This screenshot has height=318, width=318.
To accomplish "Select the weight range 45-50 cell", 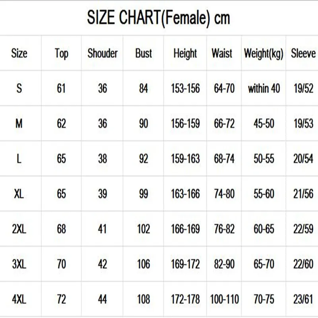I will (x=264, y=124).
